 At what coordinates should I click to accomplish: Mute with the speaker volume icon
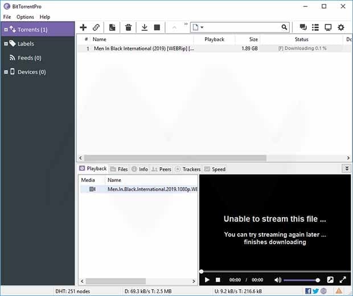(278, 280)
